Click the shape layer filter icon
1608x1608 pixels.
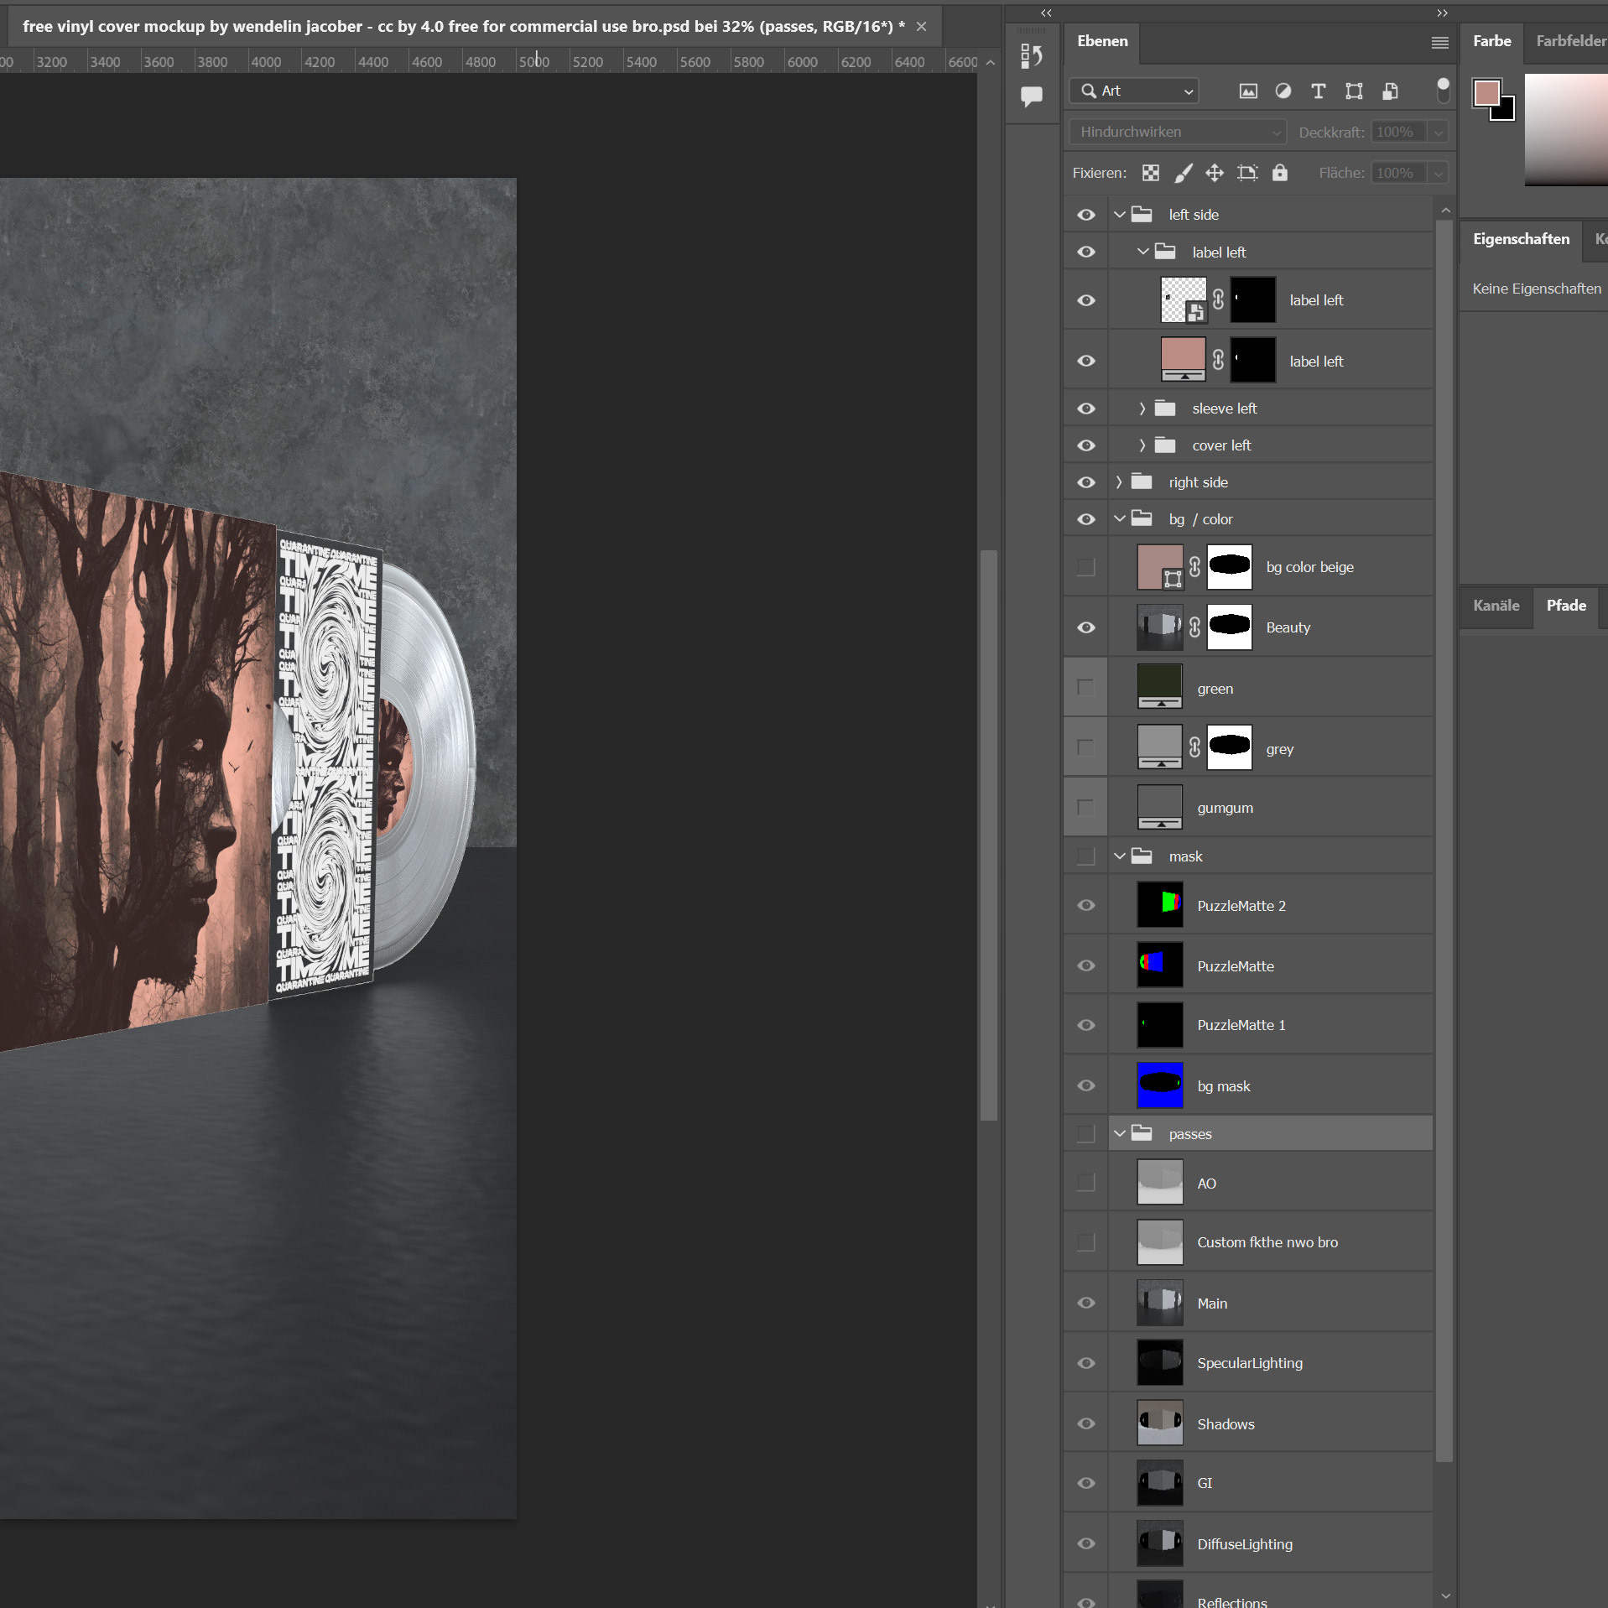(x=1354, y=91)
